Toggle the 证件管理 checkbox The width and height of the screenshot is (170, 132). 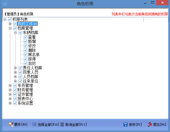coord(15,94)
